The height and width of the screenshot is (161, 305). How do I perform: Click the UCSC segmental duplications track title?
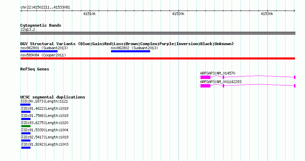pos(53,97)
